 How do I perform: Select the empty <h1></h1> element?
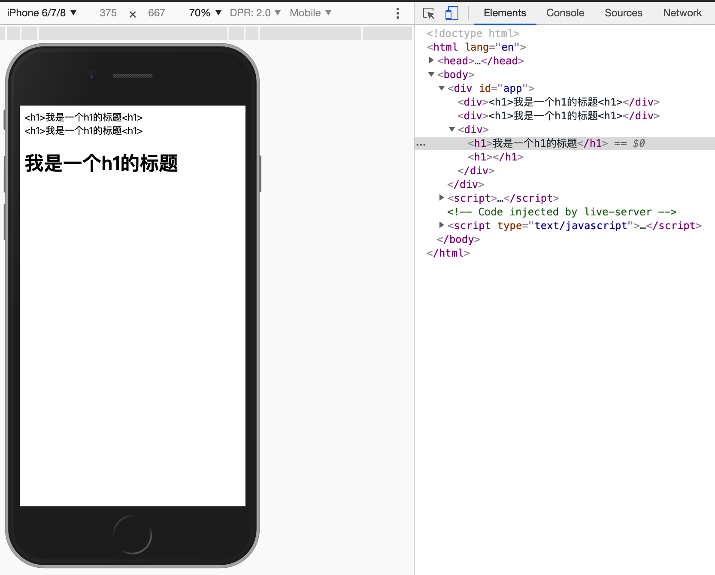(x=496, y=157)
